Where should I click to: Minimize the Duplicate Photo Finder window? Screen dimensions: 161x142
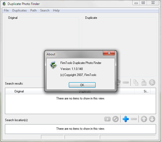click(136, 3)
